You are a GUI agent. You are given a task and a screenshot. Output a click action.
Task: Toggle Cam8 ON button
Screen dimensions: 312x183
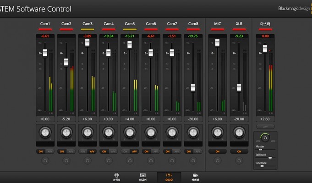pyautogui.click(x=189, y=151)
